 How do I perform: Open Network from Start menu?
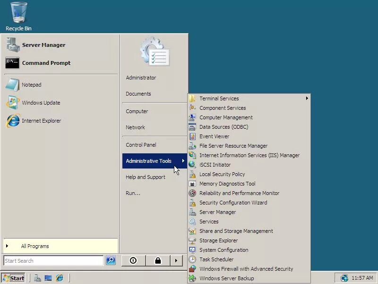point(135,127)
